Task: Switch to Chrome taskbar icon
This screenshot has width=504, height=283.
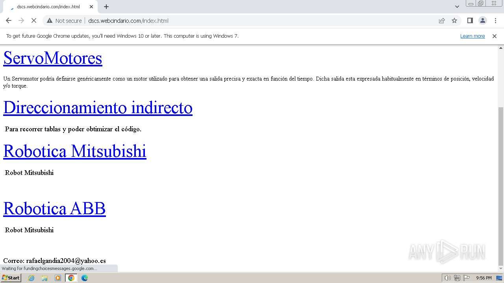Action: click(71, 278)
